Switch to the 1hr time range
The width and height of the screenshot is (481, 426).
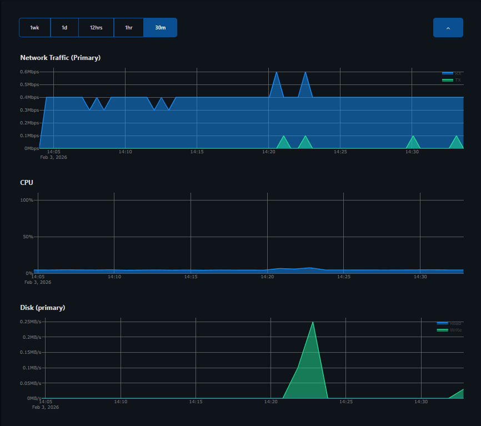coord(128,28)
